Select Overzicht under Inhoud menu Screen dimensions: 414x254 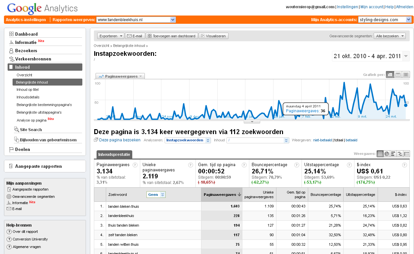[24, 75]
